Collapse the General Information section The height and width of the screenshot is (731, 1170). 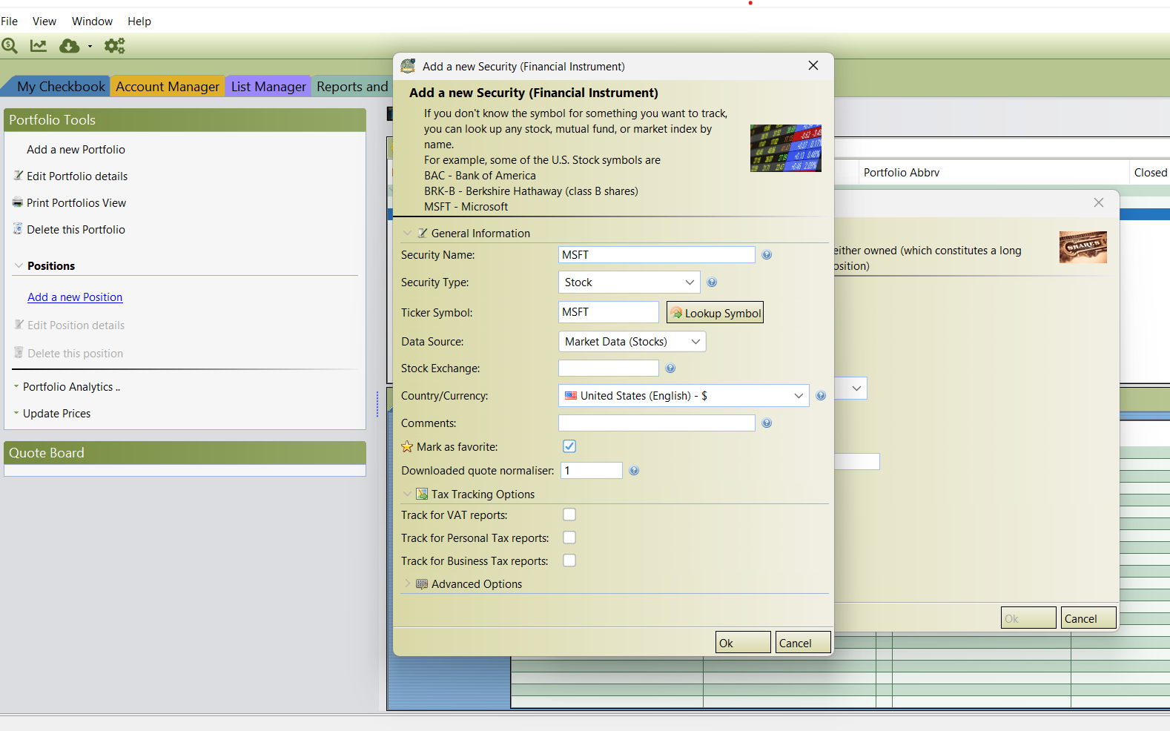(x=407, y=233)
